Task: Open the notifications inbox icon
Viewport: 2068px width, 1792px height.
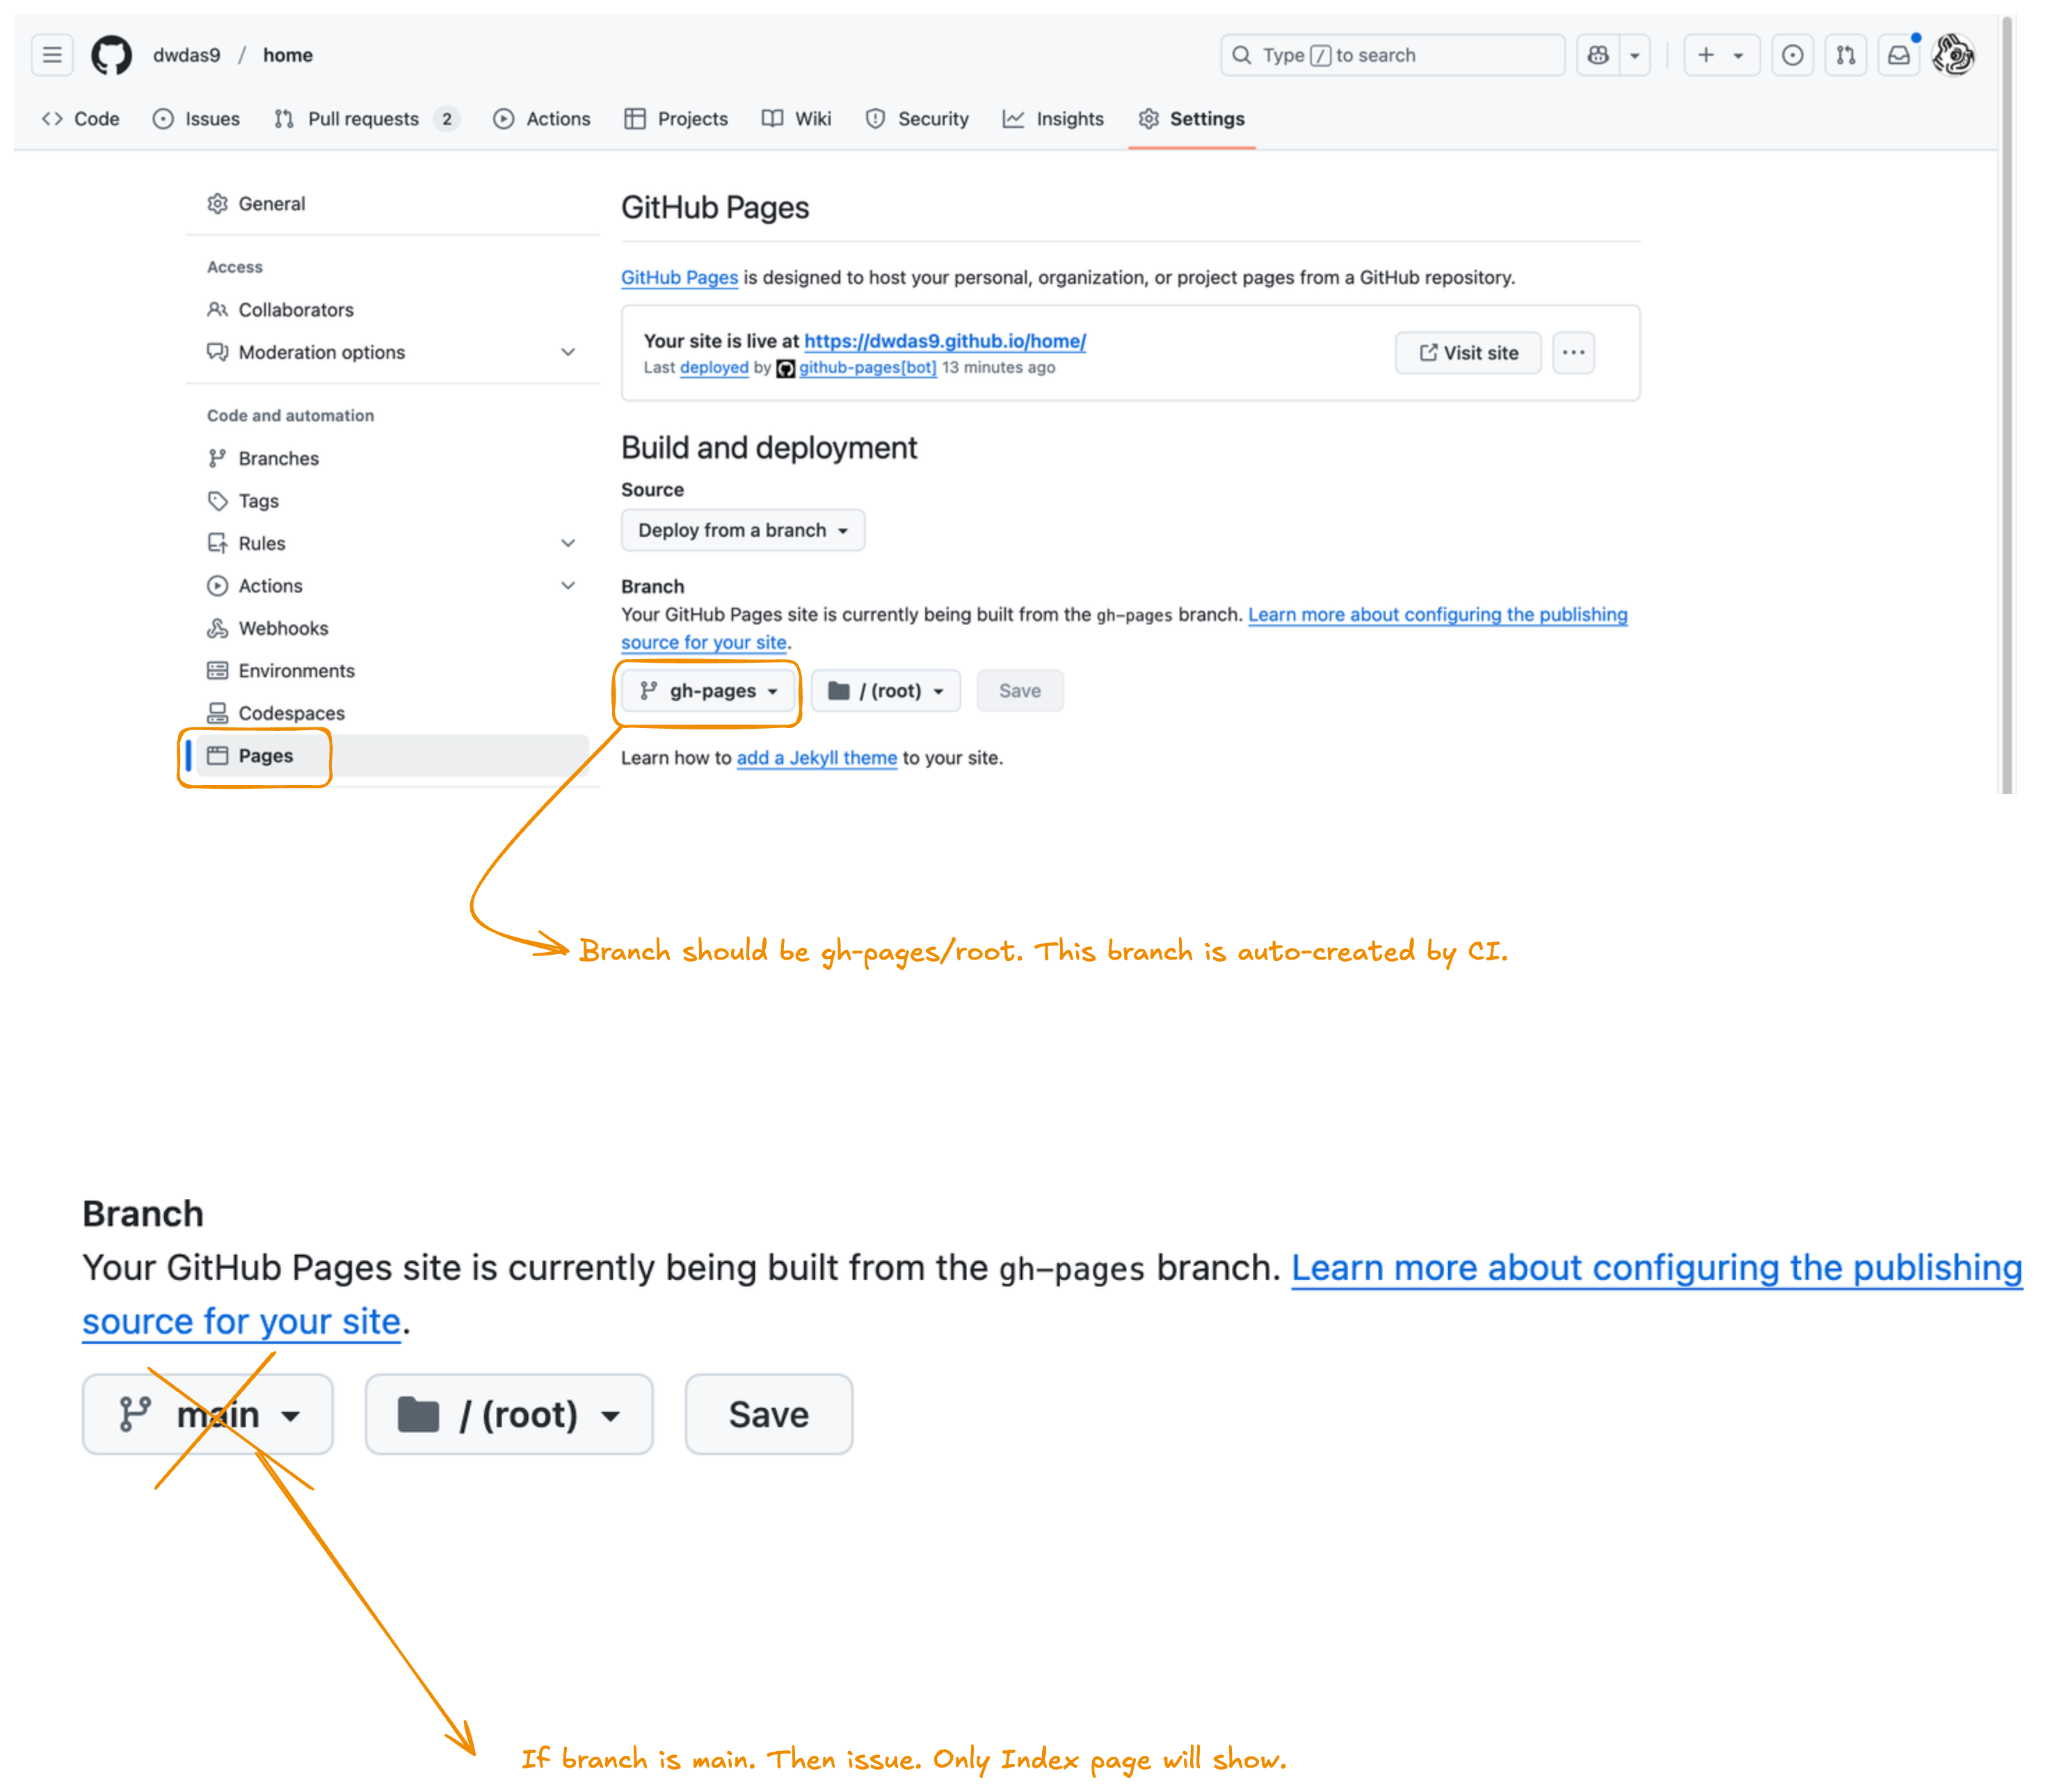Action: 1899,55
